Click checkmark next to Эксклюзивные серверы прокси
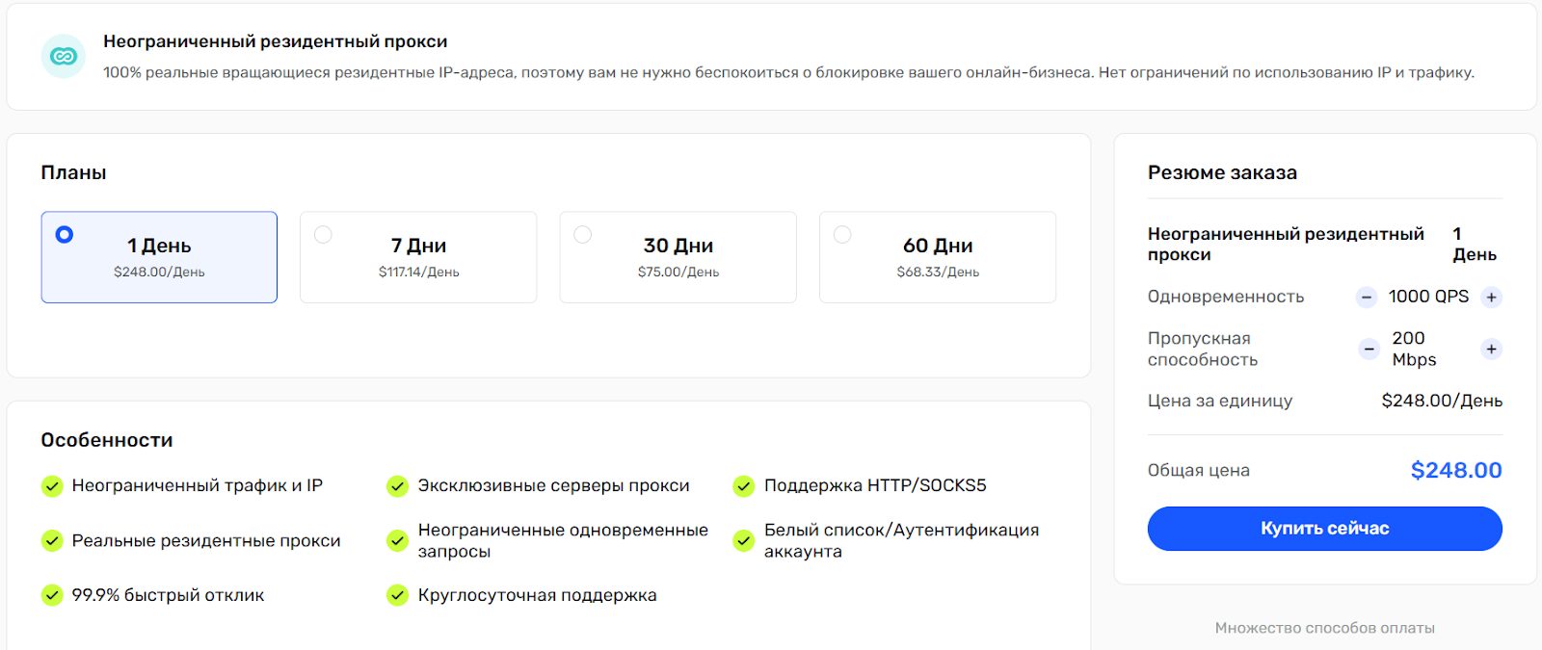 pos(397,486)
